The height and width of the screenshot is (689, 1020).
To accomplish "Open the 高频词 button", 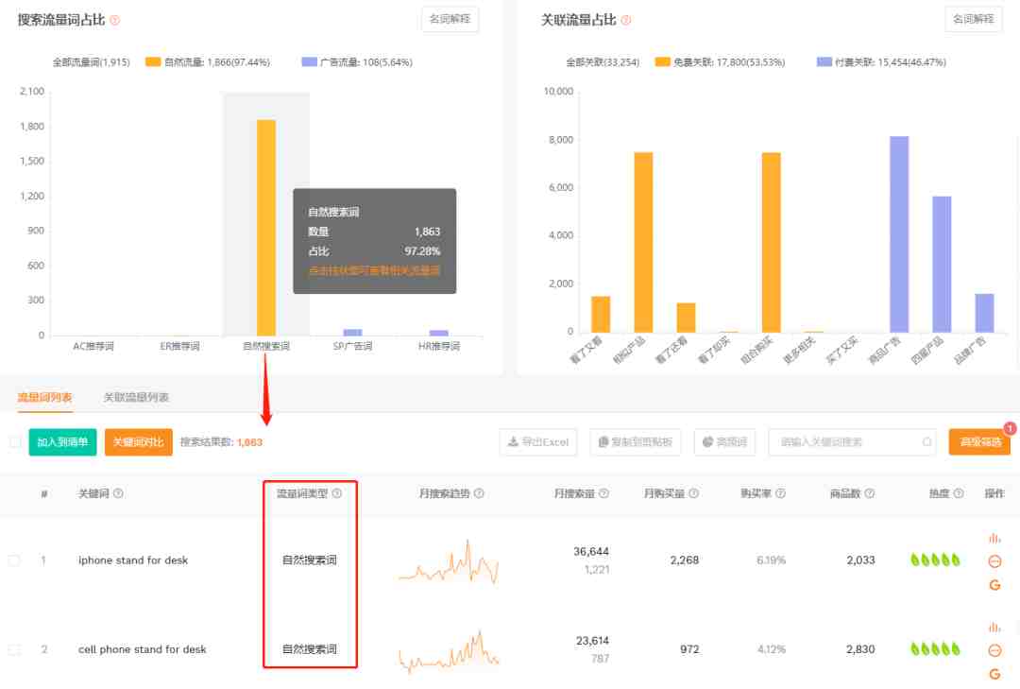I will pos(724,442).
